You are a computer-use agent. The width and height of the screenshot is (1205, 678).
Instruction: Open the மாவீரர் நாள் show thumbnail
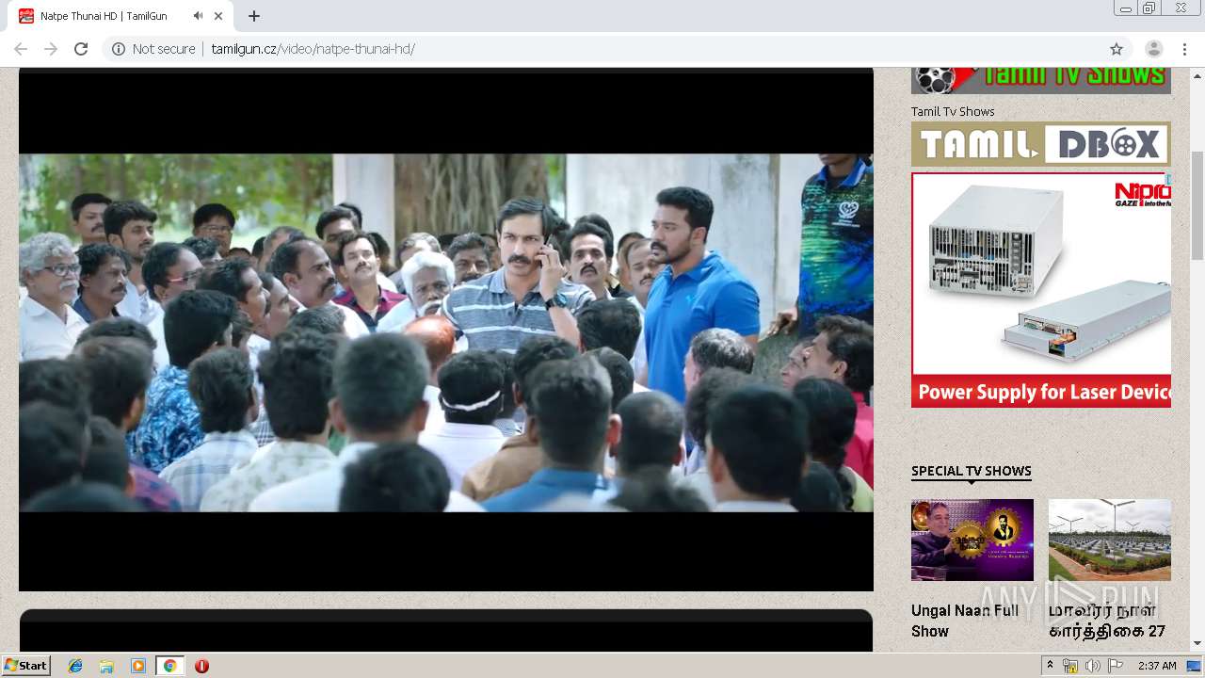[1110, 541]
